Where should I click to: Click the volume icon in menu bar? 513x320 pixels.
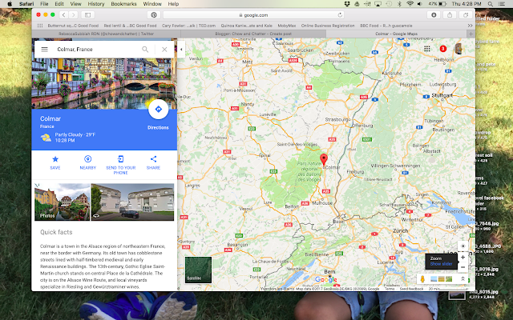tap(419, 4)
